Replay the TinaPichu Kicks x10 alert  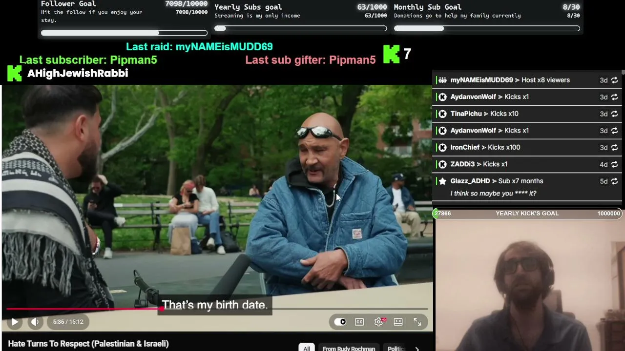pyautogui.click(x=615, y=114)
